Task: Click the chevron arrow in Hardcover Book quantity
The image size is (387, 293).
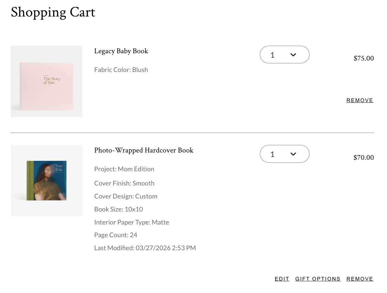Action: 293,154
